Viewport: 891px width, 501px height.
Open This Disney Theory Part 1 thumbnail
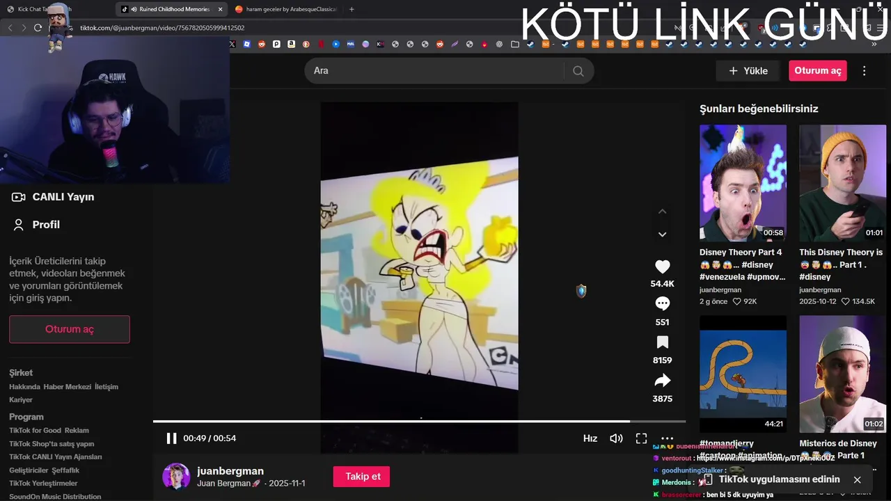[x=842, y=184]
